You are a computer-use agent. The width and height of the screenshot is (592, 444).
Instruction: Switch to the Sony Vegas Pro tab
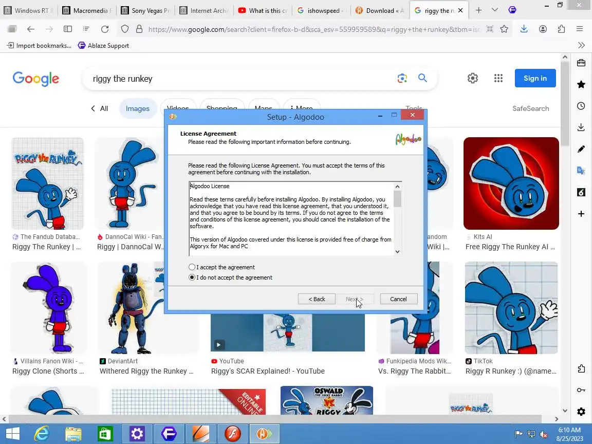pos(146,11)
